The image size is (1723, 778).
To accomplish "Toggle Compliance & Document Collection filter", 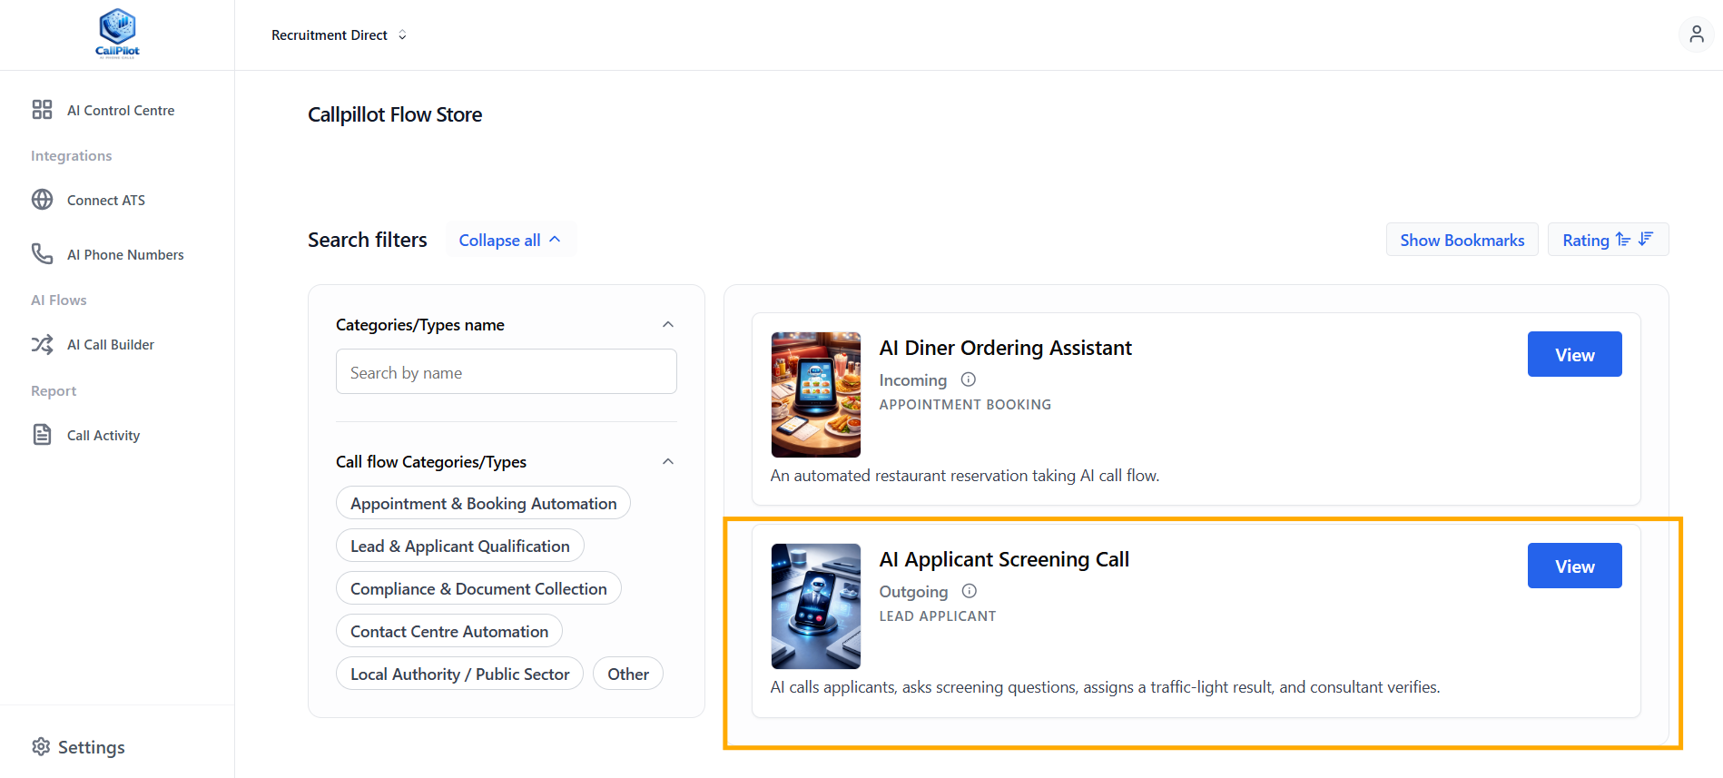I will pos(478,588).
